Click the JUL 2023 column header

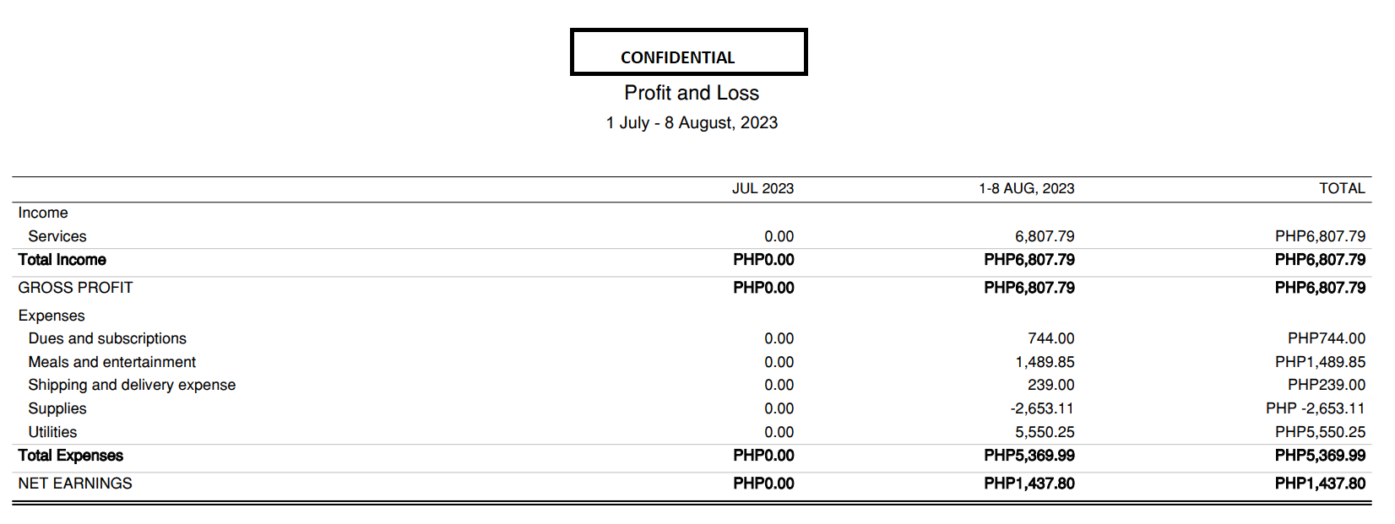[x=763, y=188]
